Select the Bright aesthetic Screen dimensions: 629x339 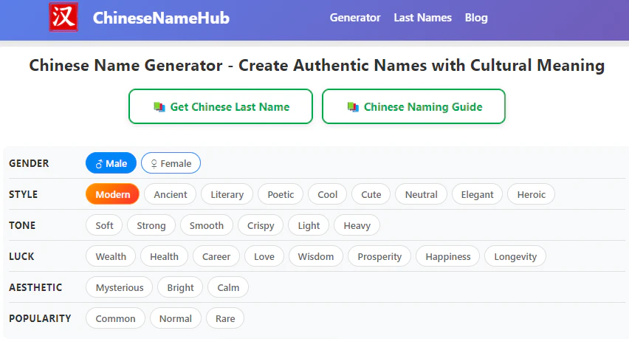[x=180, y=287]
